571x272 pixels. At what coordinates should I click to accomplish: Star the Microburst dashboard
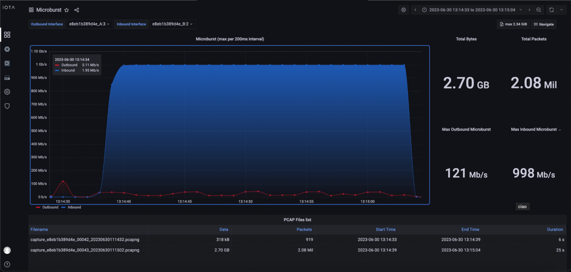(67, 10)
